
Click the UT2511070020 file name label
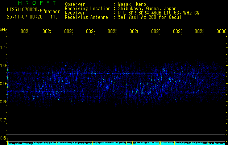[x=25, y=9]
